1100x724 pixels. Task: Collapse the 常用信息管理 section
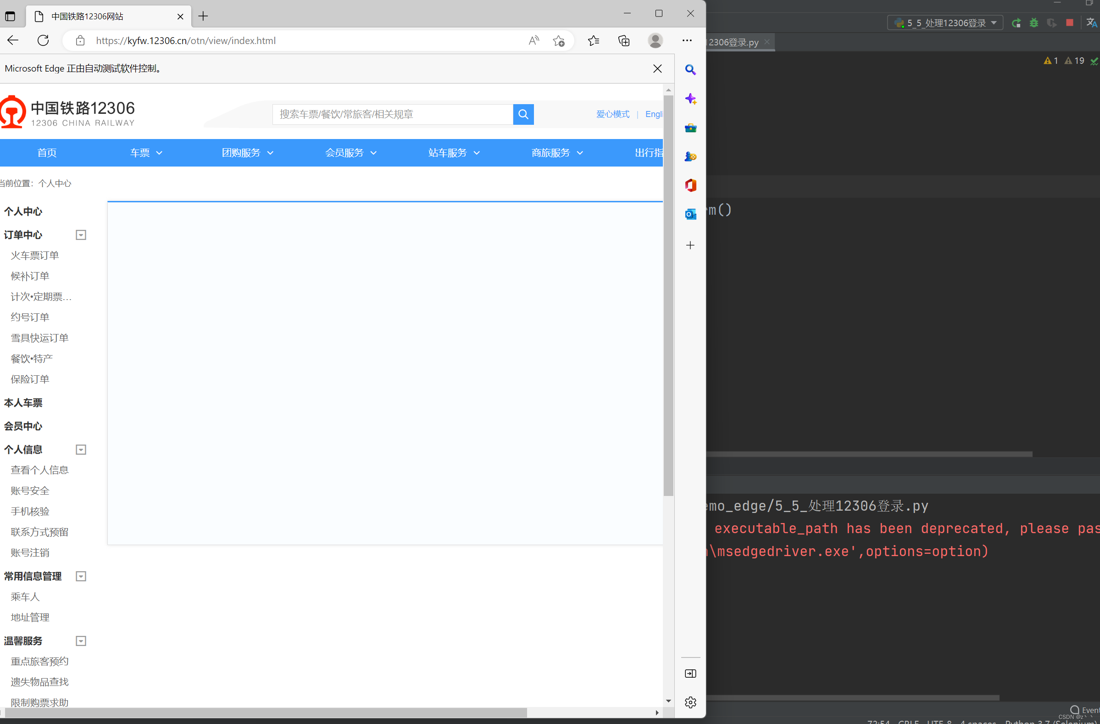coord(81,577)
